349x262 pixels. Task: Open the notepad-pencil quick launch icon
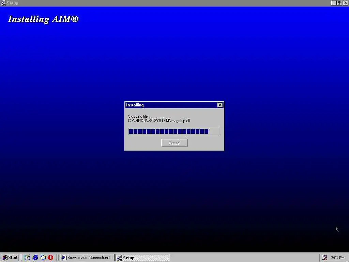click(27, 258)
